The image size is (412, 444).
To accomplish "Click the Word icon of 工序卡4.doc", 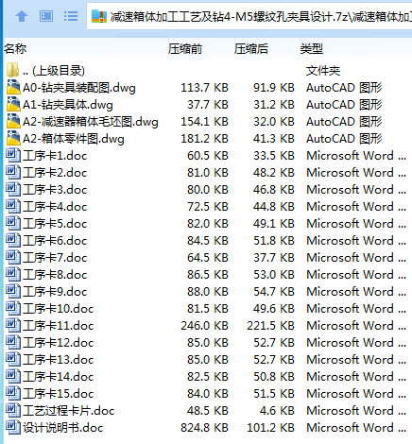I will (x=13, y=206).
